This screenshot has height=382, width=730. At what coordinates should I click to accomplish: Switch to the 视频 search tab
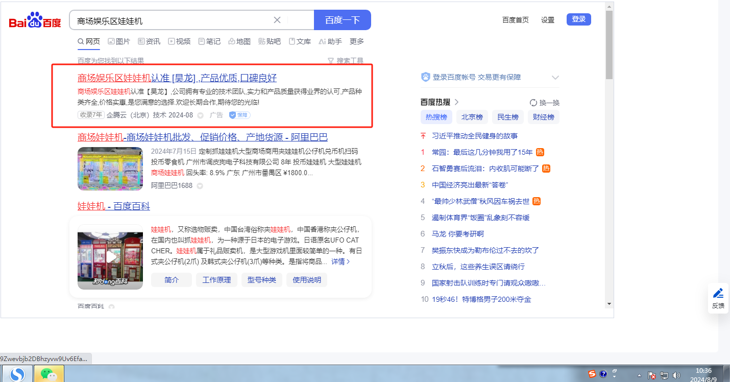179,41
